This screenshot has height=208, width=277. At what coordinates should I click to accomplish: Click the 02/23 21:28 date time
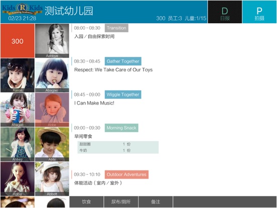22,18
